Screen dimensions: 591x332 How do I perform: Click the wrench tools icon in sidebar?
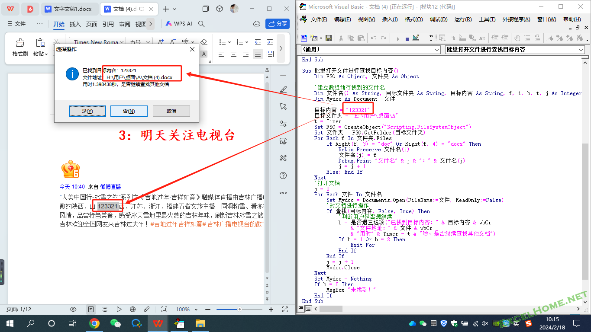click(x=283, y=158)
